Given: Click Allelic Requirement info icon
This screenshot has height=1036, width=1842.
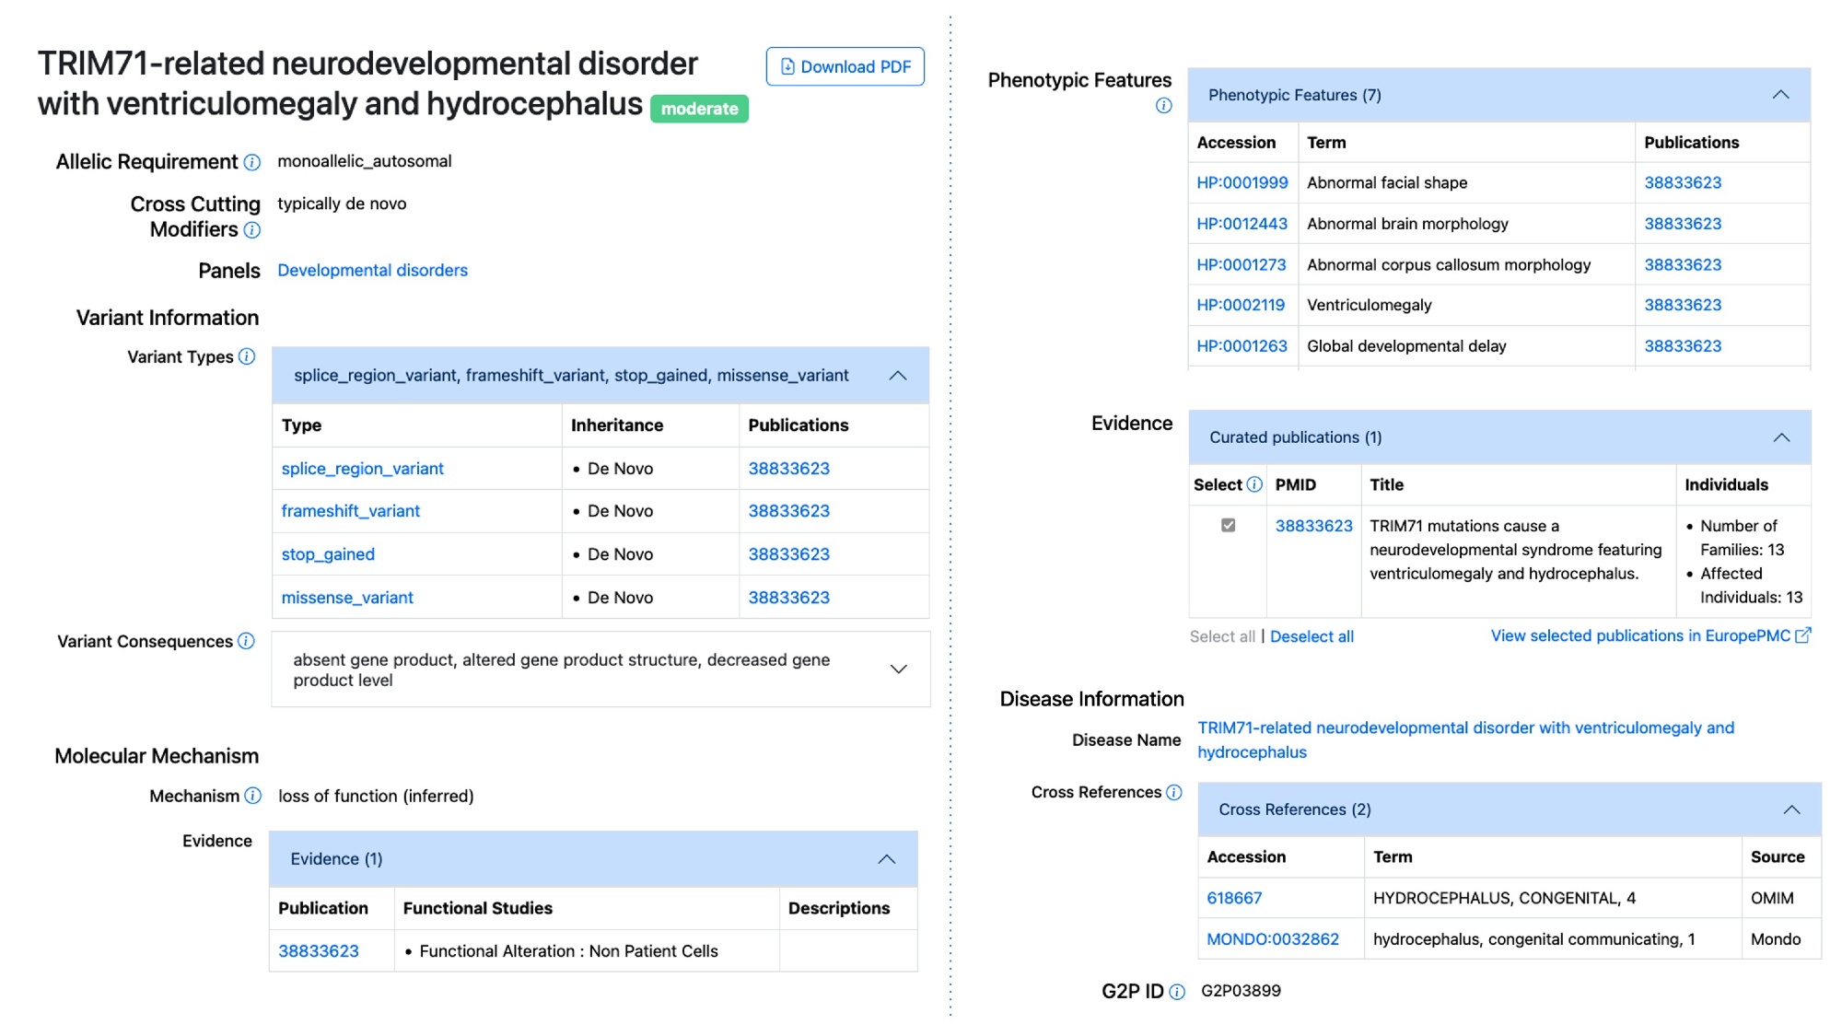Looking at the screenshot, I should point(251,163).
